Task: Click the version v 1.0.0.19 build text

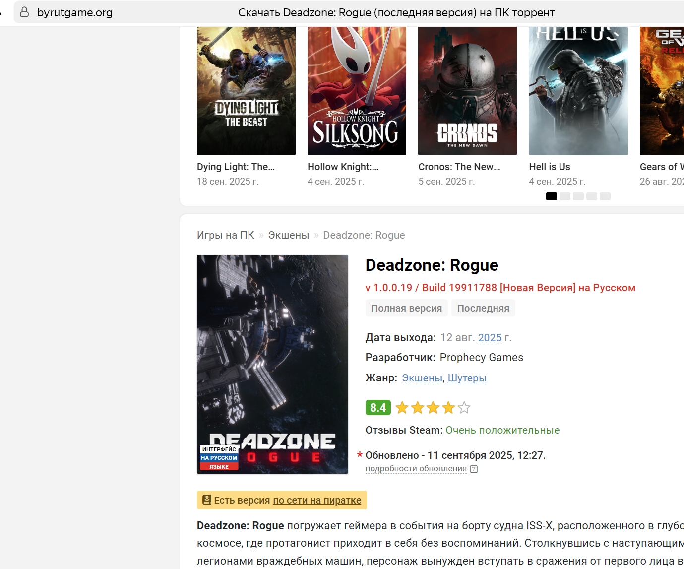Action: point(500,288)
